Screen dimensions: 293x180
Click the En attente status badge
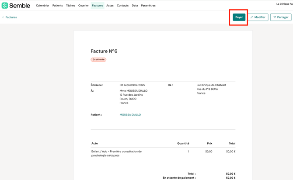(98, 59)
